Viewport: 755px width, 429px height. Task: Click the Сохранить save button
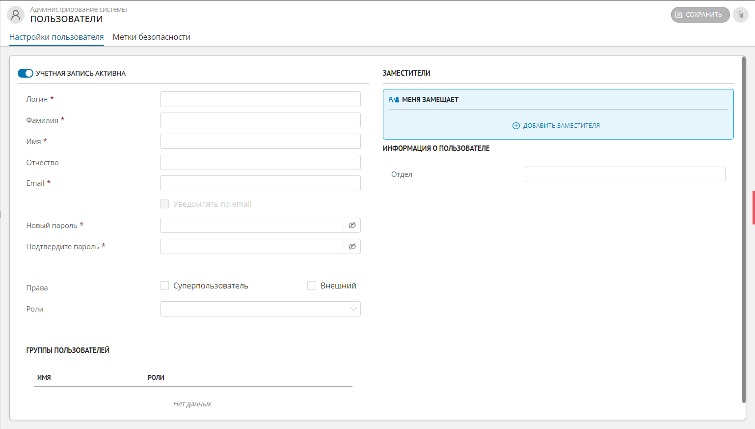pos(700,15)
